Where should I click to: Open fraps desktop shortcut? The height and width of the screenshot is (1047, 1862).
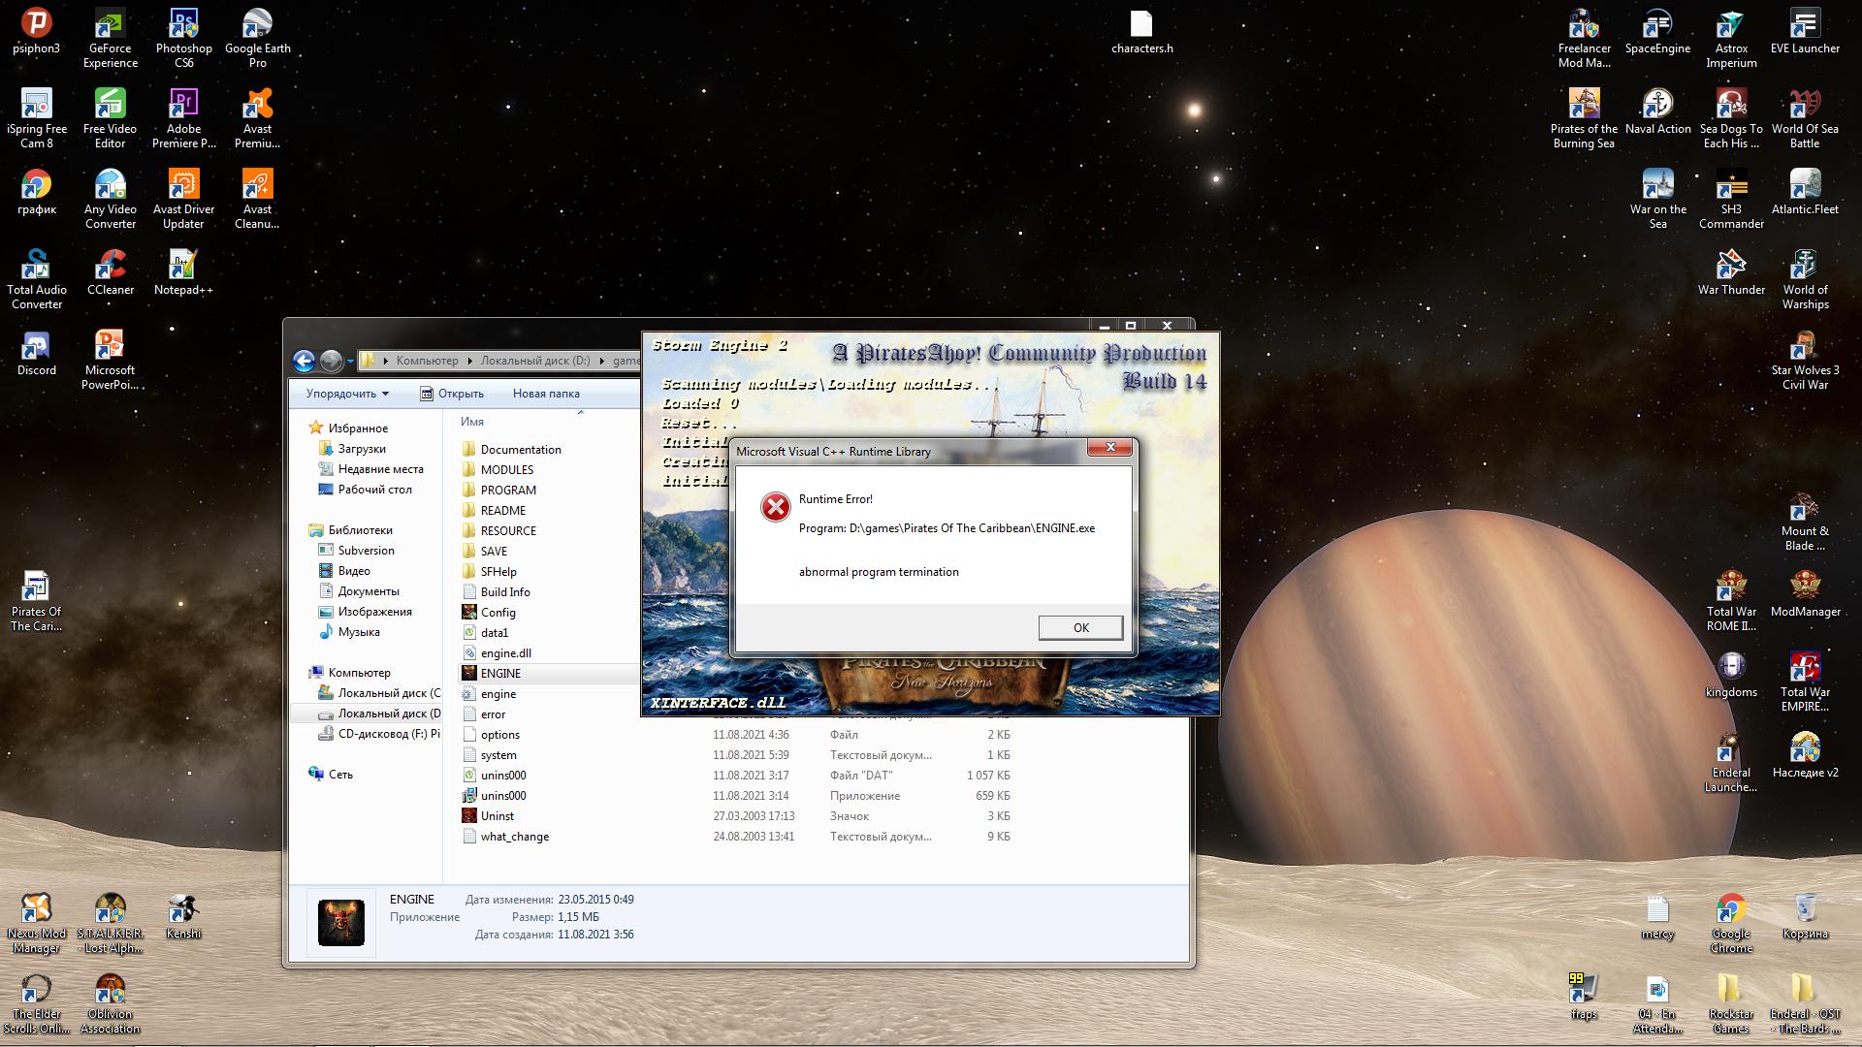pyautogui.click(x=1584, y=997)
